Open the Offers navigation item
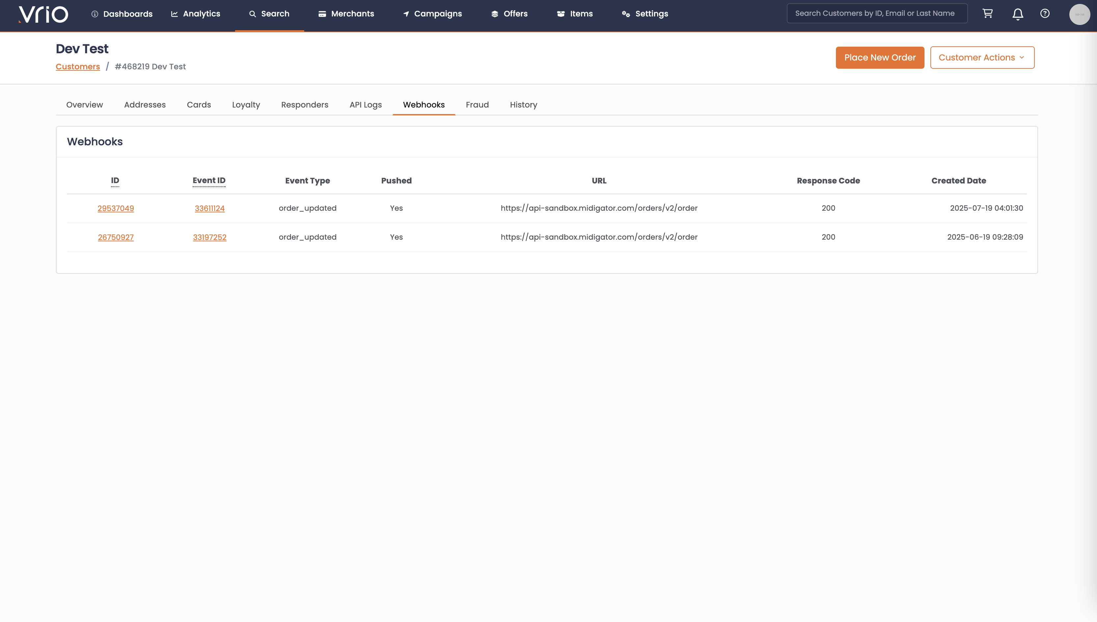1097x622 pixels. click(x=509, y=14)
